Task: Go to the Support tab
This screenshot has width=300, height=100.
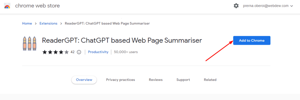Action: coord(183,80)
